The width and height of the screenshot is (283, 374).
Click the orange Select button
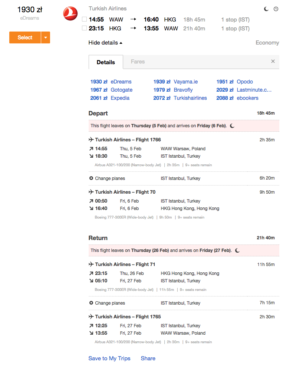pos(25,37)
